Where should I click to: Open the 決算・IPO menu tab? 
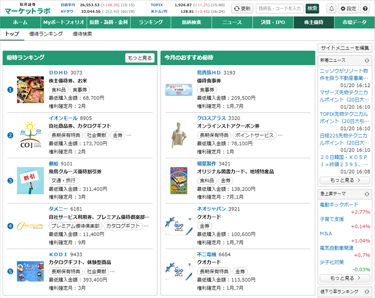pyautogui.click(x=273, y=23)
